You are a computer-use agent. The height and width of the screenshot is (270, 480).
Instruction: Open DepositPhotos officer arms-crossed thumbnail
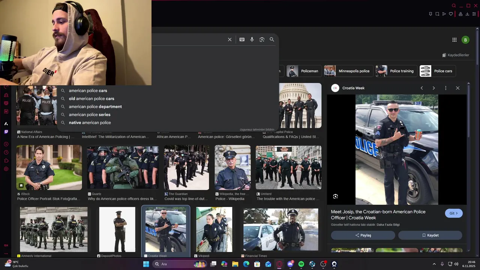click(117, 229)
